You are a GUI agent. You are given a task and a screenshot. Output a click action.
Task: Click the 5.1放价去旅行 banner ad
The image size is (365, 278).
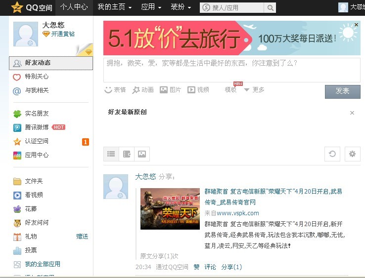(231, 38)
